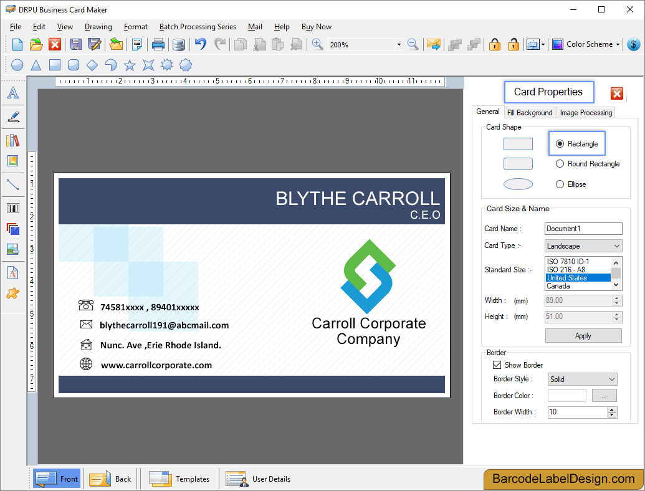Click the Print icon in toolbar
645x491 pixels.
point(158,44)
